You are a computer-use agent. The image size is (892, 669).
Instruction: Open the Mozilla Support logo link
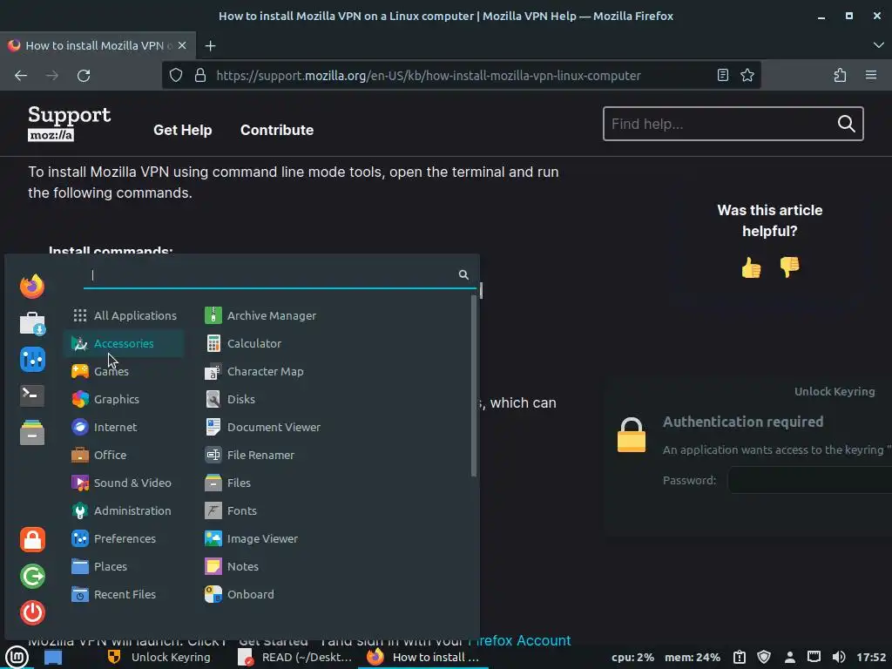pos(69,124)
